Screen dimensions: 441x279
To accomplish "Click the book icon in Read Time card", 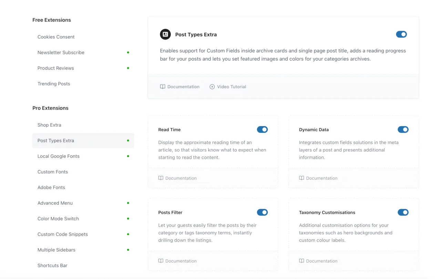I will [161, 178].
